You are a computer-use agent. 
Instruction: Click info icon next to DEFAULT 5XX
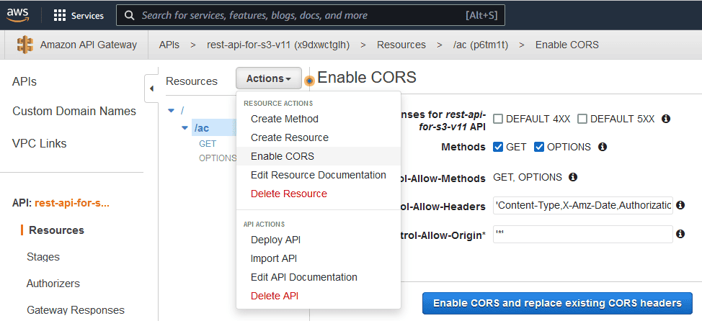tap(666, 119)
